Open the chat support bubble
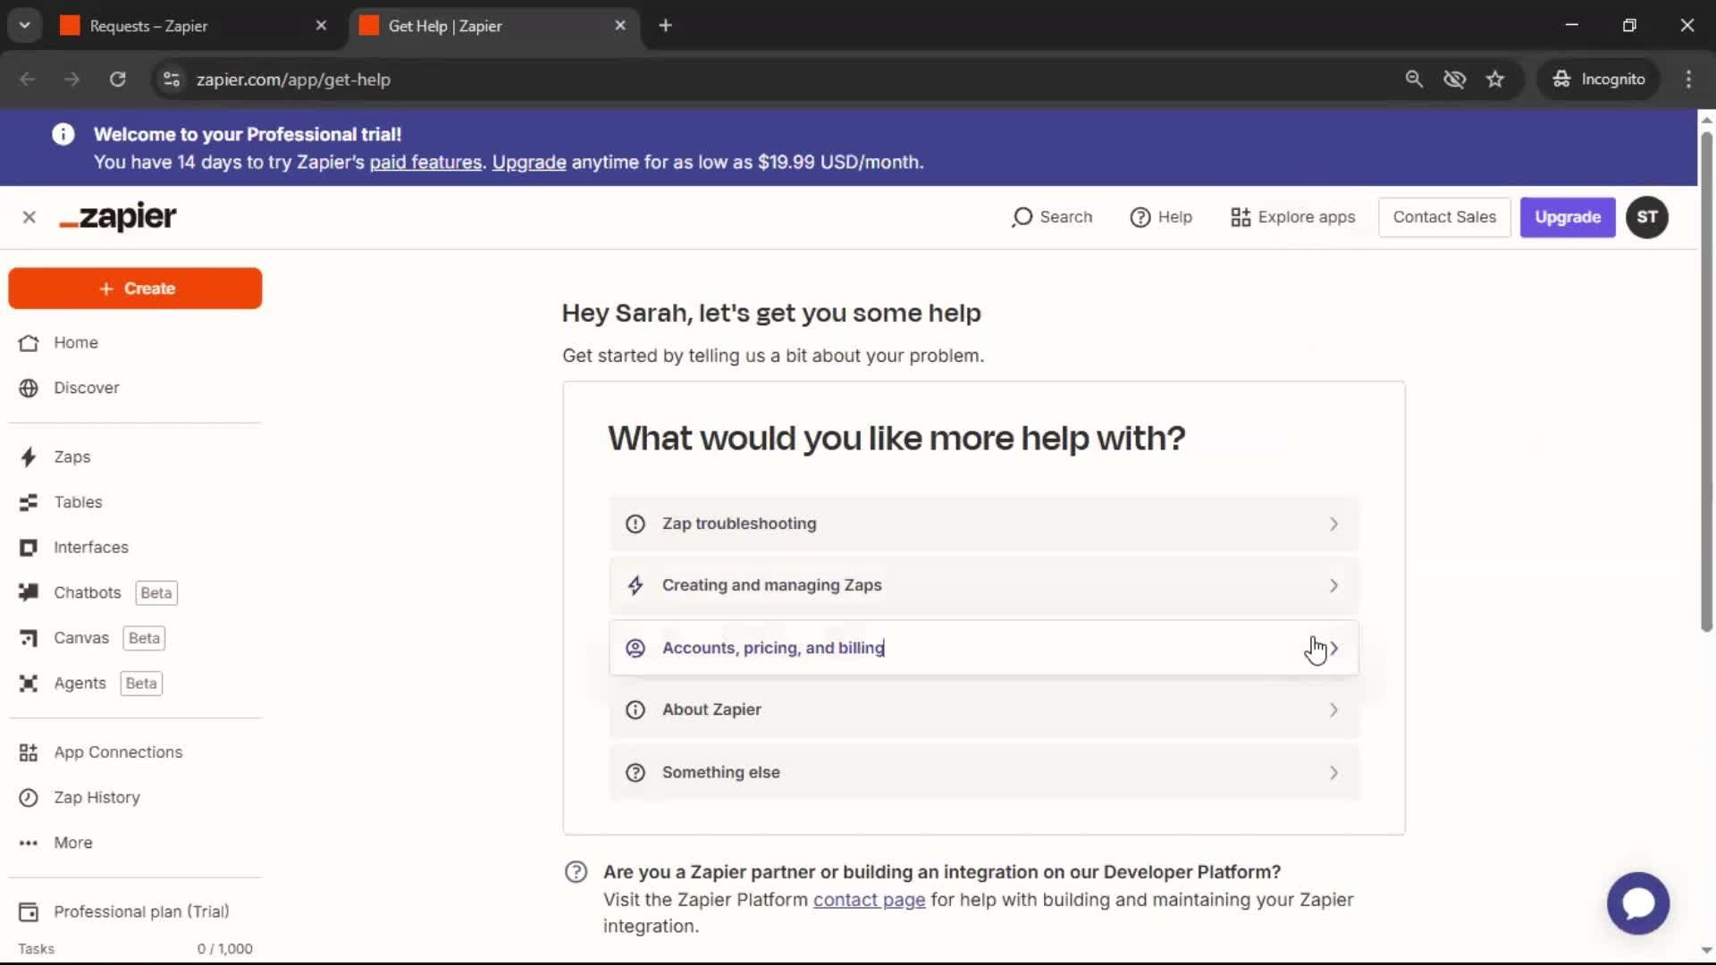Screen dimensions: 1716x965 click(x=1637, y=903)
